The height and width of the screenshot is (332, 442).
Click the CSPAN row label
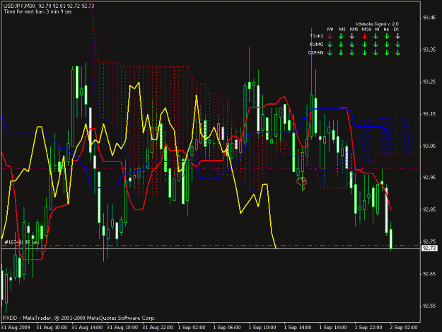point(315,53)
